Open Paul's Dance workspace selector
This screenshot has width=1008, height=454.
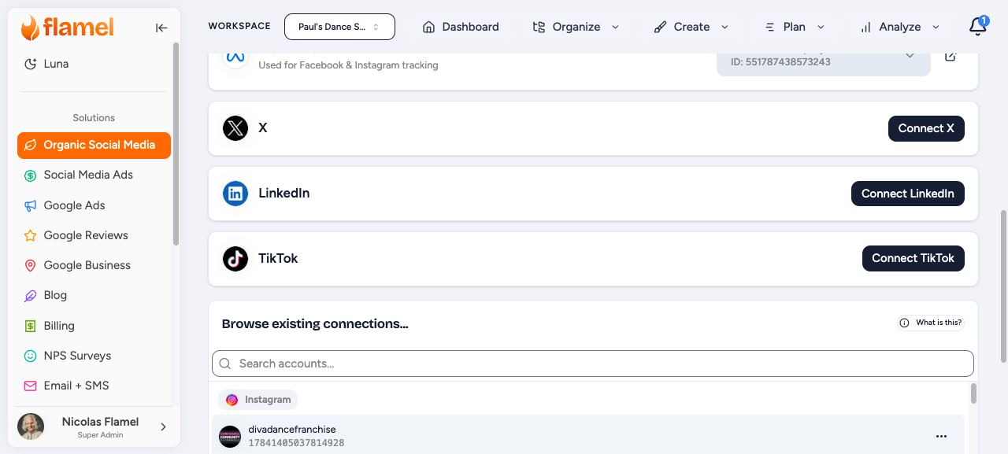point(339,27)
